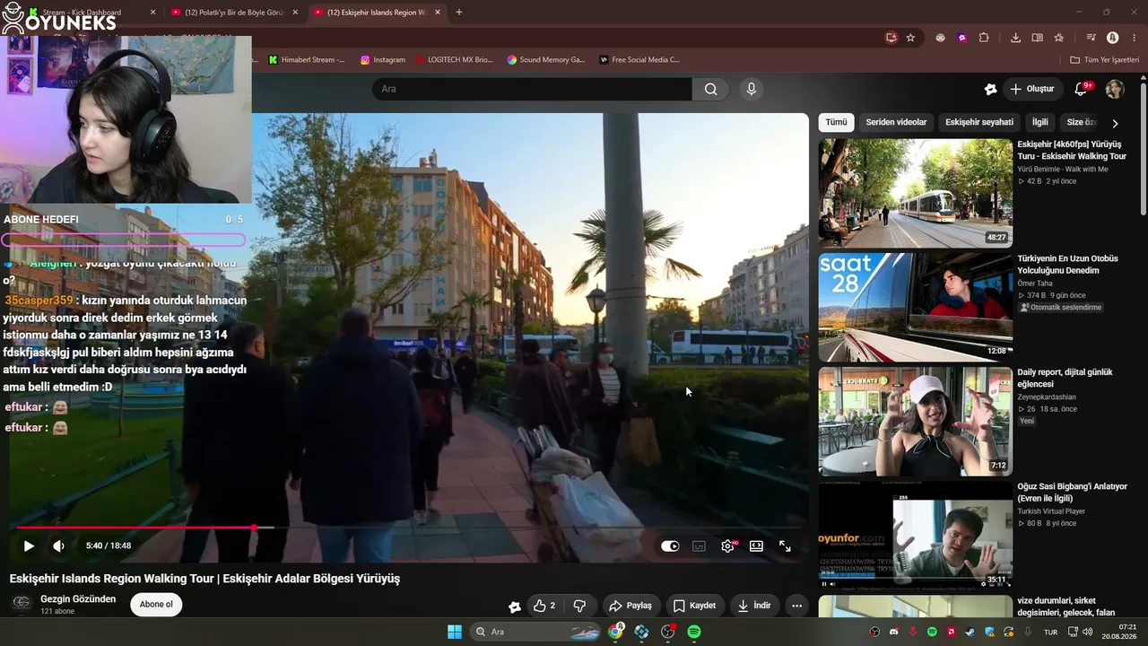Turn on subtitles with the captions icon
1148x646 pixels.
[x=699, y=546]
